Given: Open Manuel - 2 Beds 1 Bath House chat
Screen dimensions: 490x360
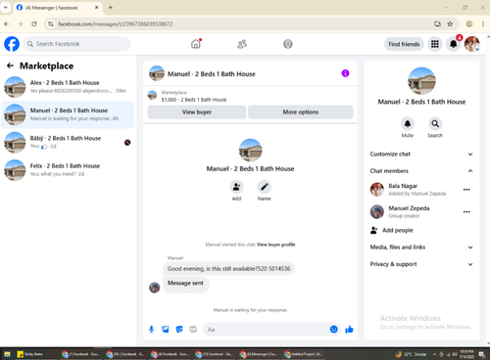Looking at the screenshot, I should pyautogui.click(x=68, y=114).
